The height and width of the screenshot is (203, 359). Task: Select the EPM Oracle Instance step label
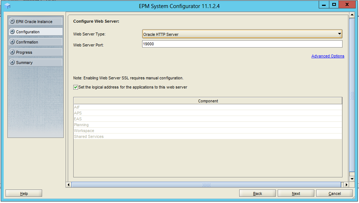click(x=34, y=22)
